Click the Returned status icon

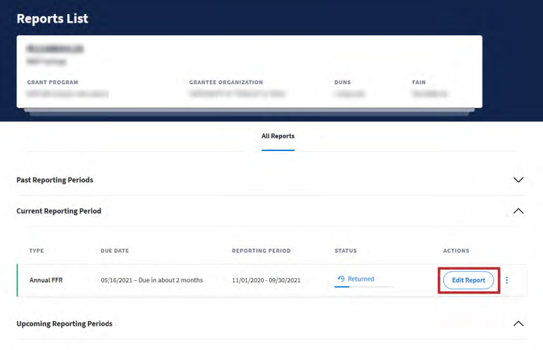point(341,279)
